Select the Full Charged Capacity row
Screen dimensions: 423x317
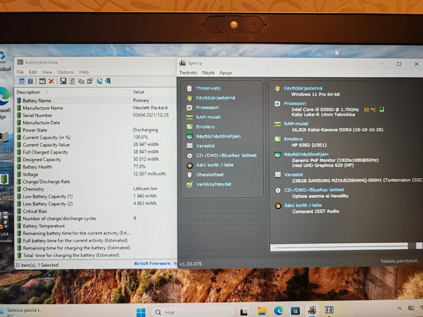(96, 152)
